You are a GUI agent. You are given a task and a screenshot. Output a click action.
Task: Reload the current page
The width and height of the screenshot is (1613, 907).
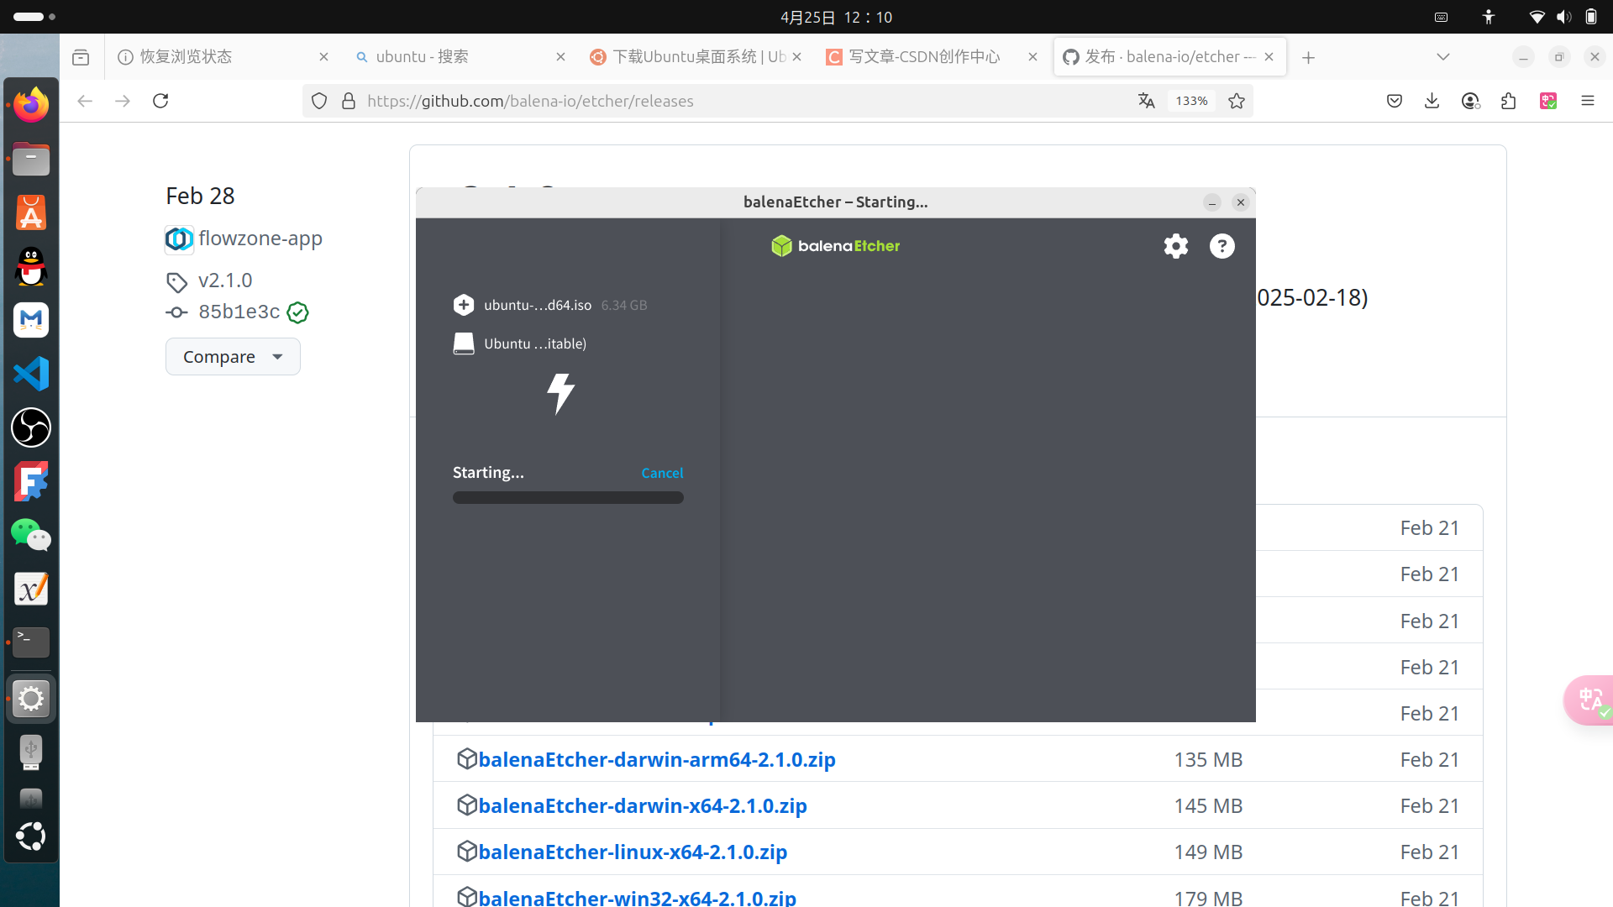(160, 101)
